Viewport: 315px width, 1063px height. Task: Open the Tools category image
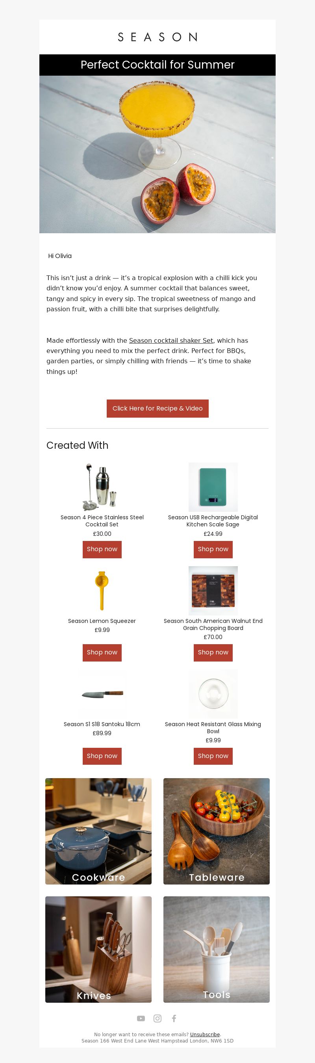pos(217,949)
